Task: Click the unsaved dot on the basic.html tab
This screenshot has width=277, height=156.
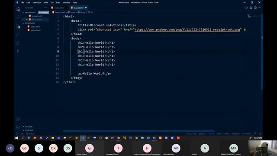Action: point(86,8)
